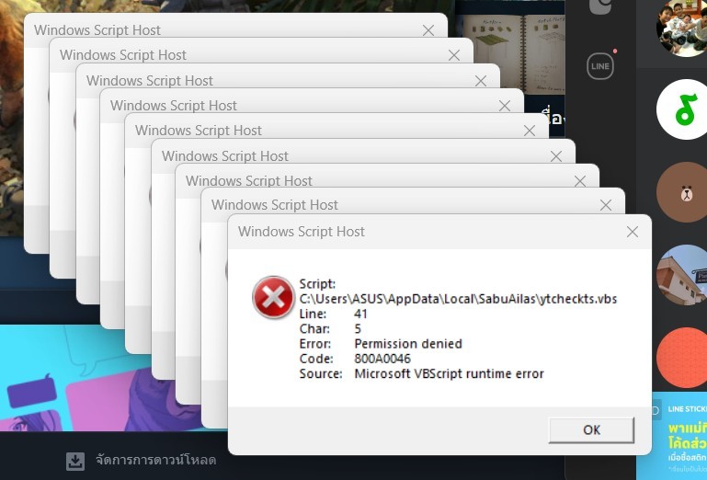This screenshot has height=480, width=707.
Task: Close the frontmost Windows Script Host dialog
Action: pos(633,232)
